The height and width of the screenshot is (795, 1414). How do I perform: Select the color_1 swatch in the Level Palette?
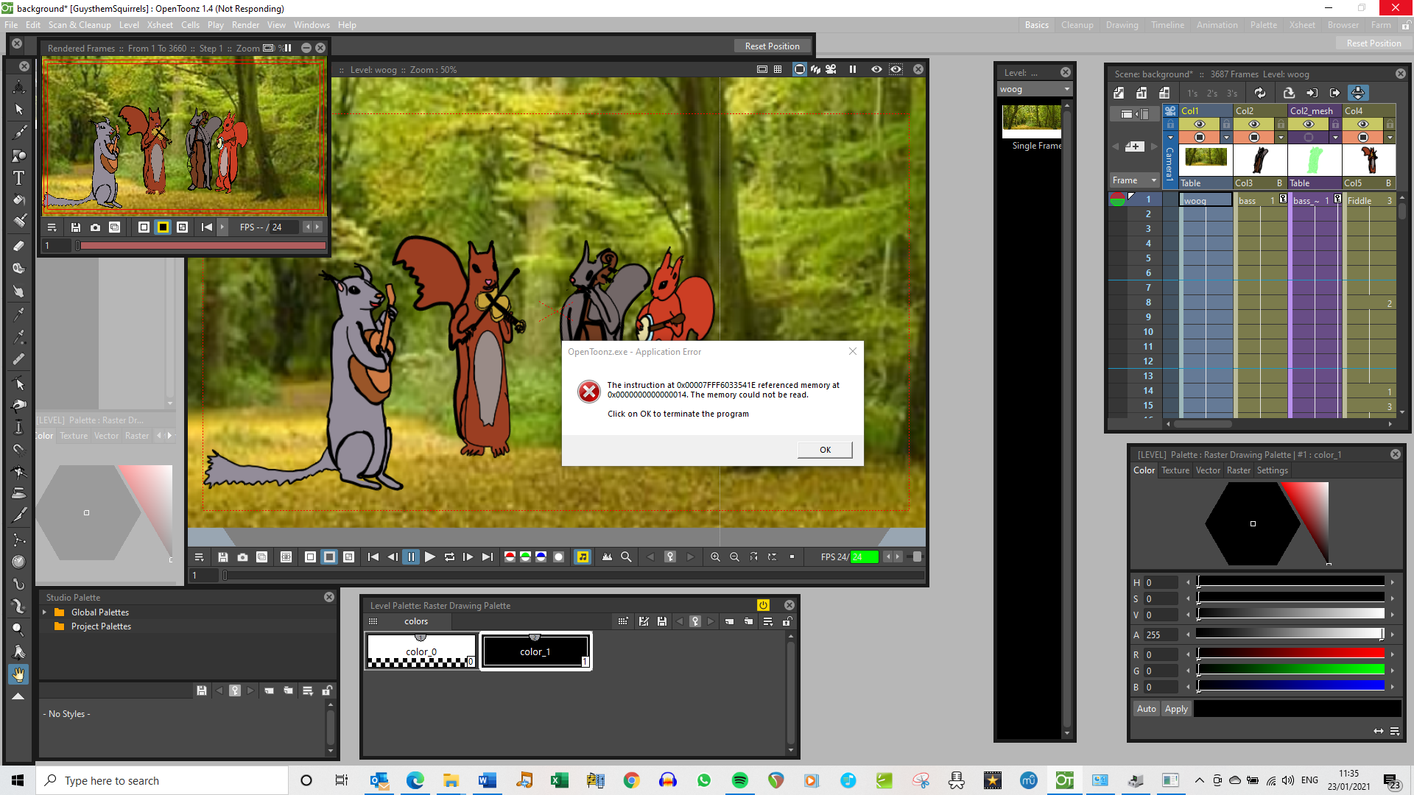point(535,651)
